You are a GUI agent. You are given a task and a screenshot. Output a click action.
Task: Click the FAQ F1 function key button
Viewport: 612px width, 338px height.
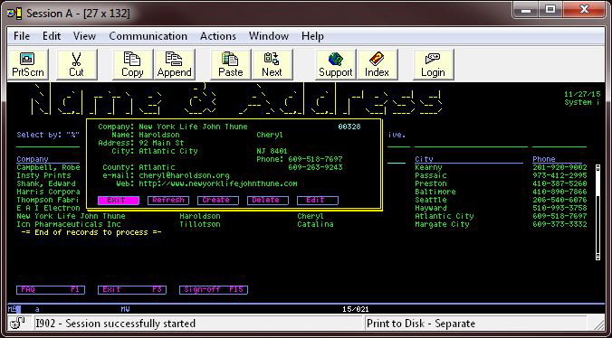51,290
